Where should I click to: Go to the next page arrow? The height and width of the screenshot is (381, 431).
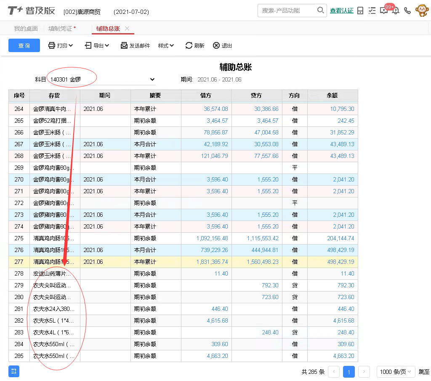click(364, 372)
